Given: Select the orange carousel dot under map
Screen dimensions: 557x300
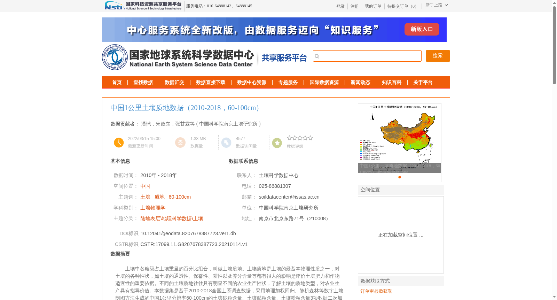Looking at the screenshot, I should 400,177.
